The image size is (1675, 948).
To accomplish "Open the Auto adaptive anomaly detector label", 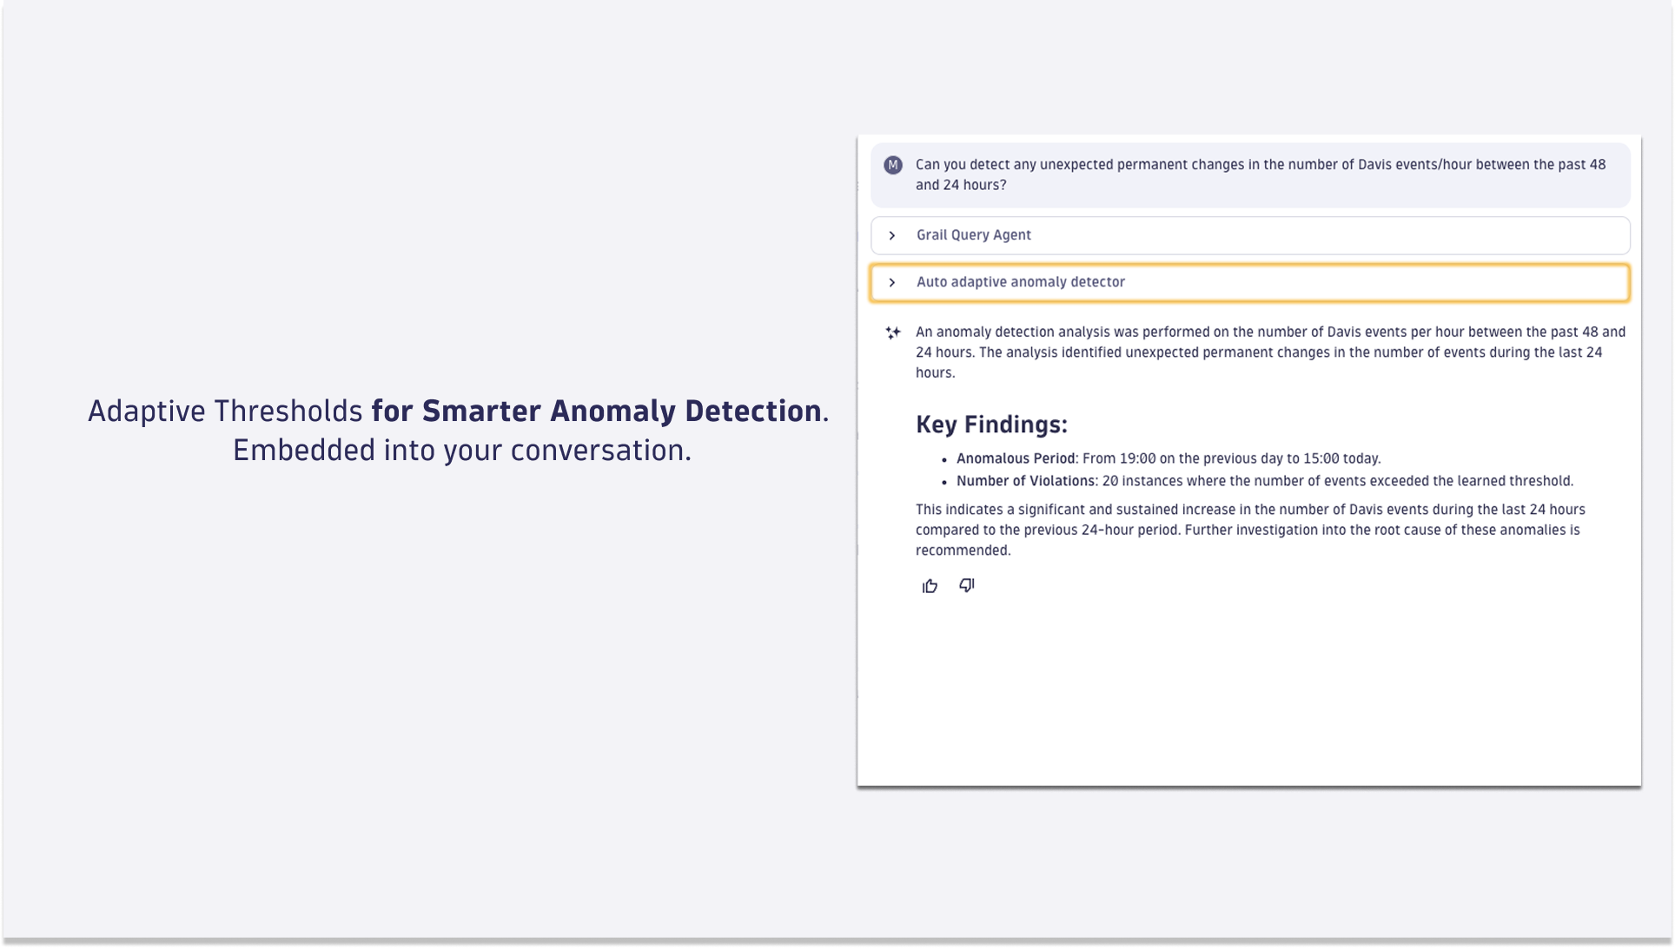I will [x=1020, y=282].
